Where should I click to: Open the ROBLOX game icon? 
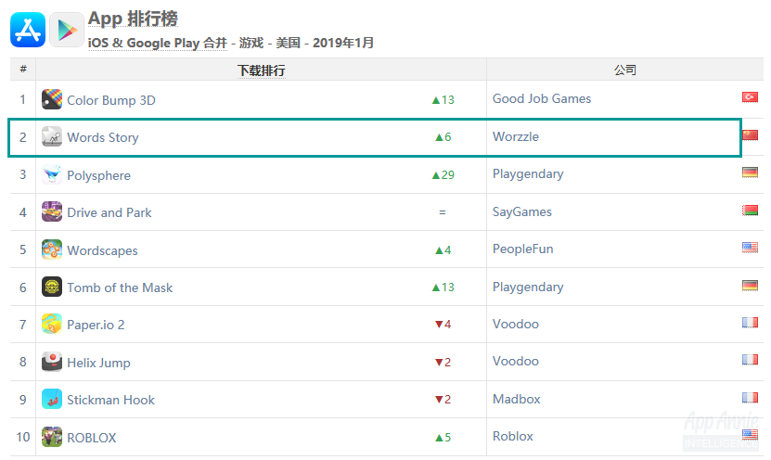click(x=52, y=437)
